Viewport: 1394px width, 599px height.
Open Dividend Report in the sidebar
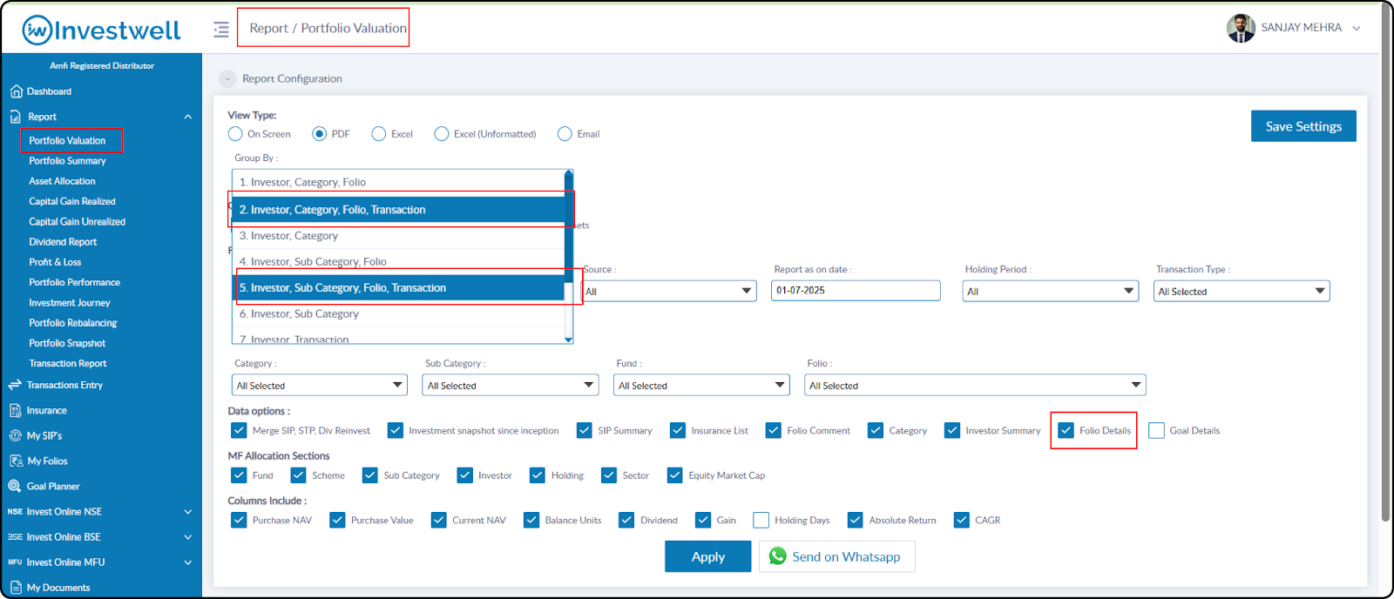pos(63,242)
